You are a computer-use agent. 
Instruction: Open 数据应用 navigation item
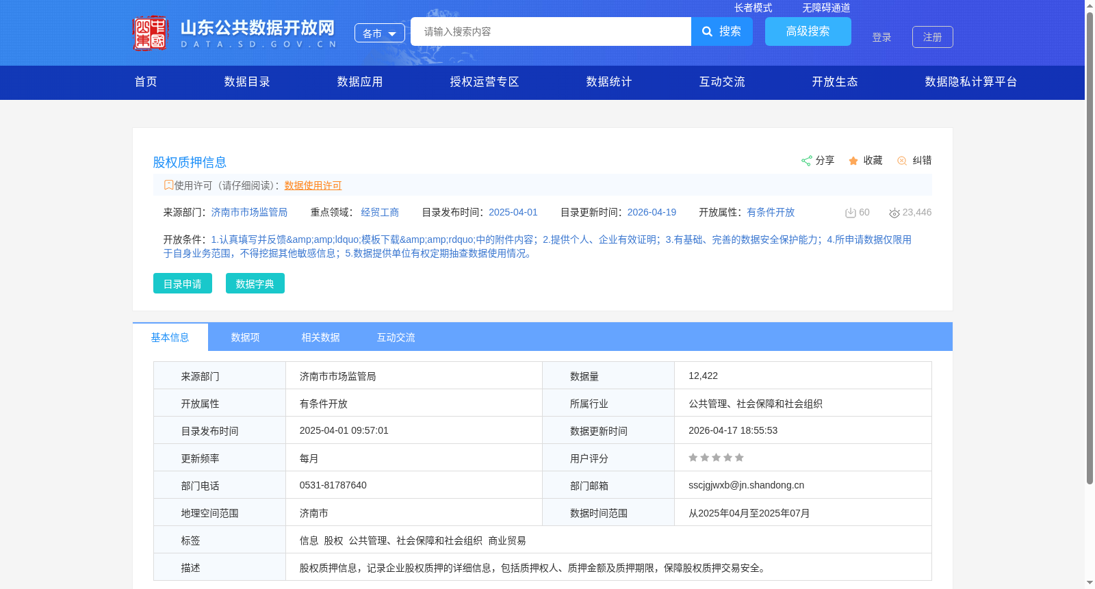360,82
